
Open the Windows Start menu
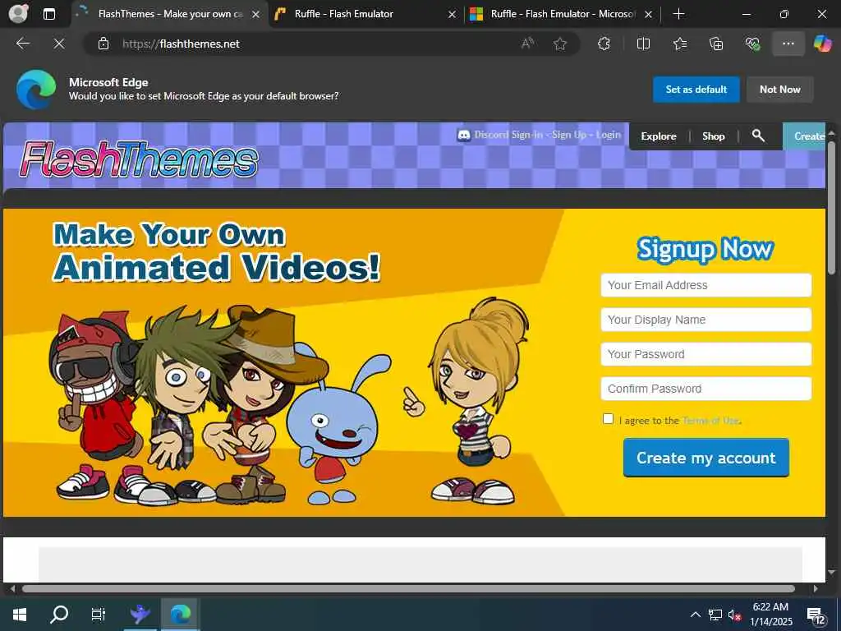click(x=20, y=614)
